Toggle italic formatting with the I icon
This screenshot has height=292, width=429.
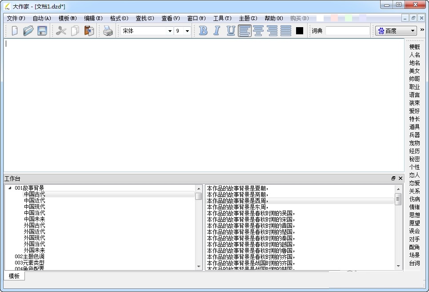click(217, 31)
